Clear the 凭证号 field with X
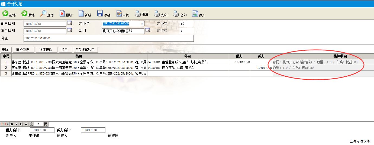The image size is (374, 145). point(142,24)
